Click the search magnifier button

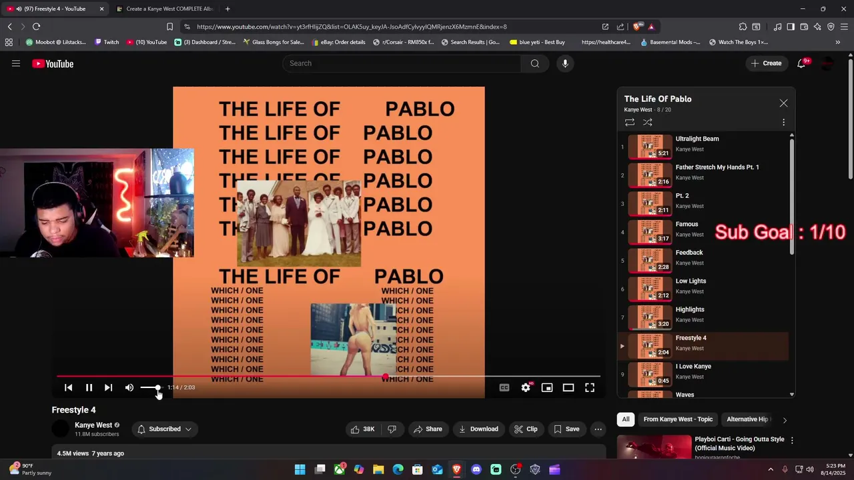pyautogui.click(x=534, y=63)
